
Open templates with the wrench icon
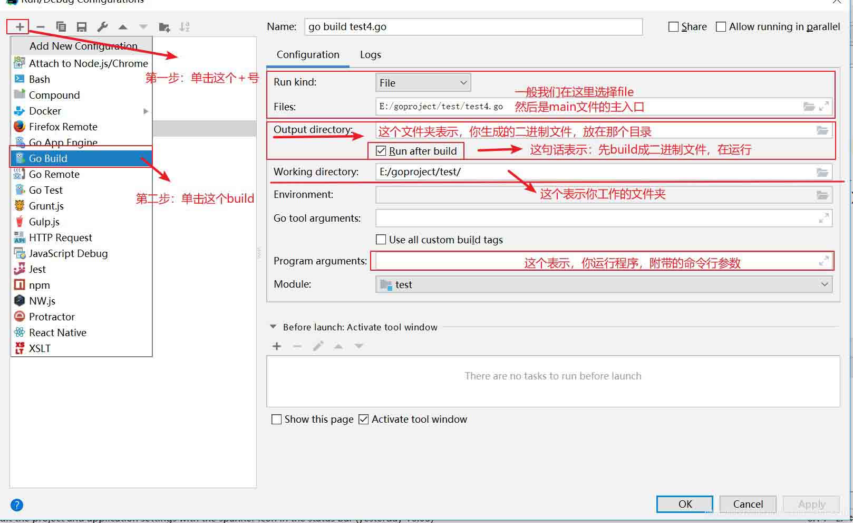pyautogui.click(x=102, y=27)
